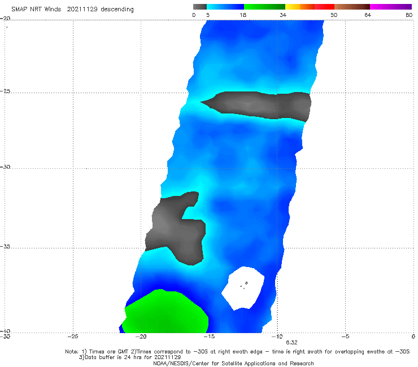
Task: Click the green segment of the color bar
Action: (264, 7)
